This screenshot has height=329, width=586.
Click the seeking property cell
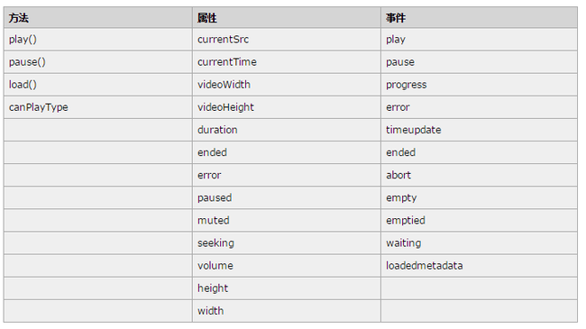click(287, 243)
